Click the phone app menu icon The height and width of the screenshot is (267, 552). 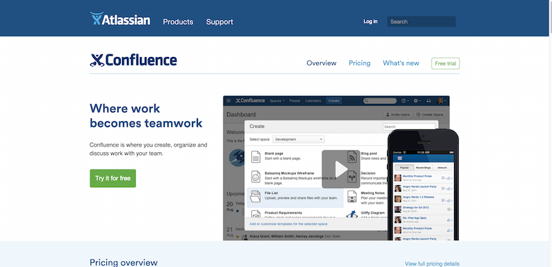(x=400, y=158)
